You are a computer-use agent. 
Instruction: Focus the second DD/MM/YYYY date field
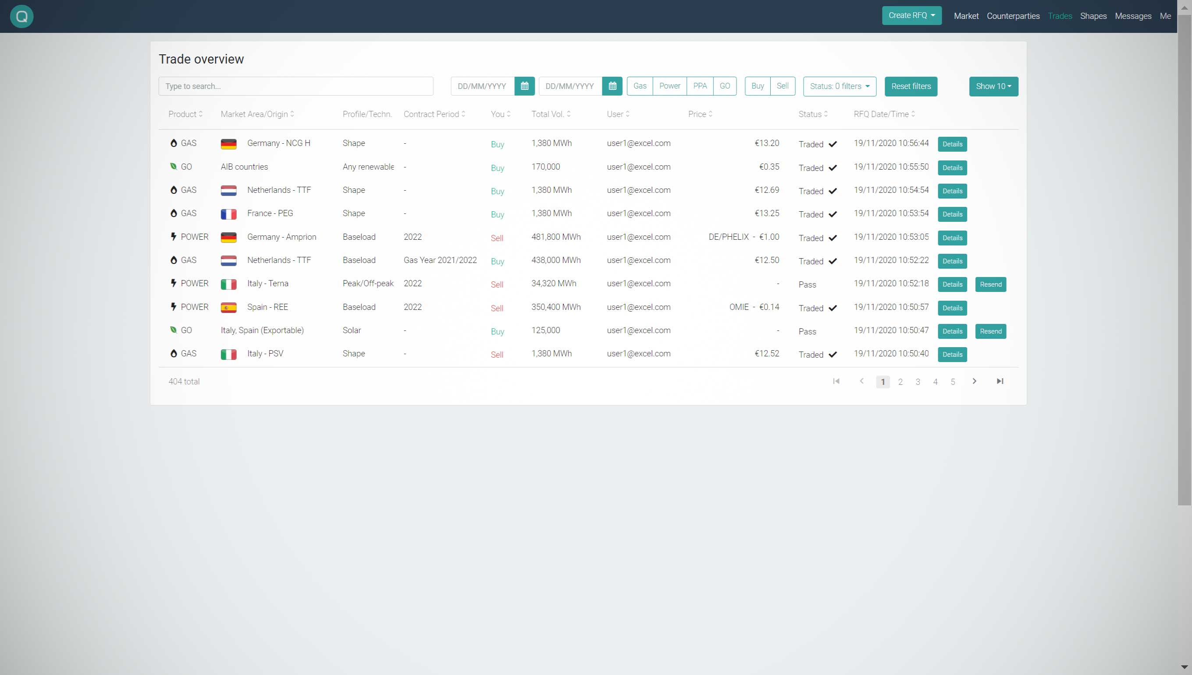point(570,86)
